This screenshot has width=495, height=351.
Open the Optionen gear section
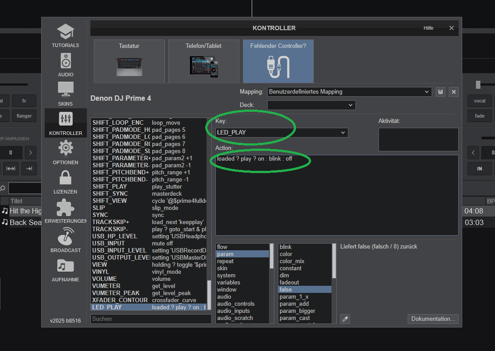tap(65, 153)
